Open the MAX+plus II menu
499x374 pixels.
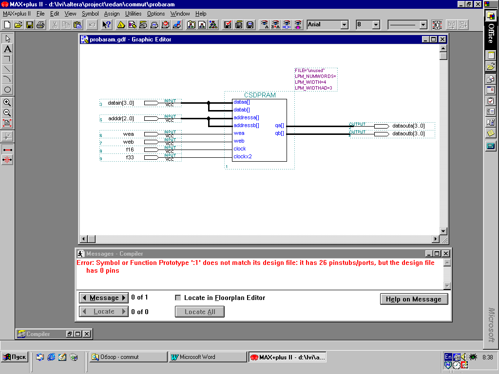[17, 14]
